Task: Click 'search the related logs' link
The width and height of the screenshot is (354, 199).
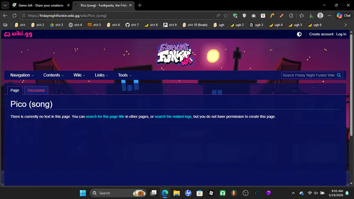Action: click(173, 116)
